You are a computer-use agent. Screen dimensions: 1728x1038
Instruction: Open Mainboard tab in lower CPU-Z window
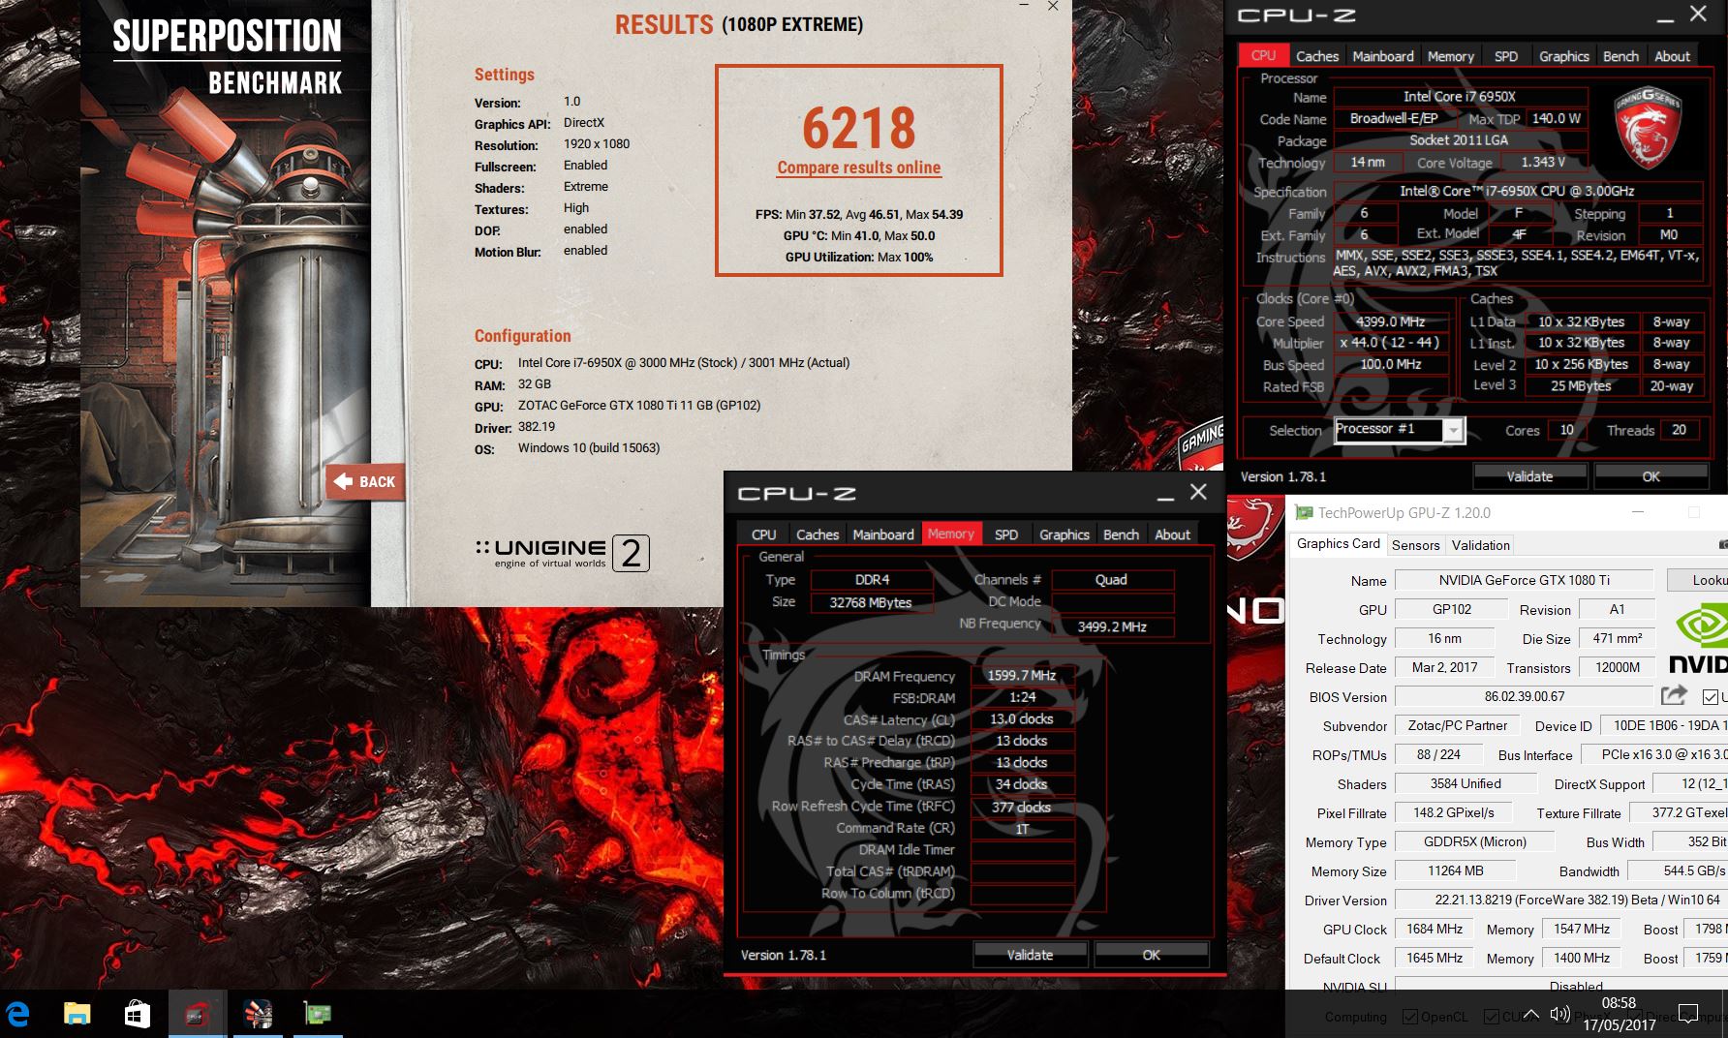pos(882,534)
